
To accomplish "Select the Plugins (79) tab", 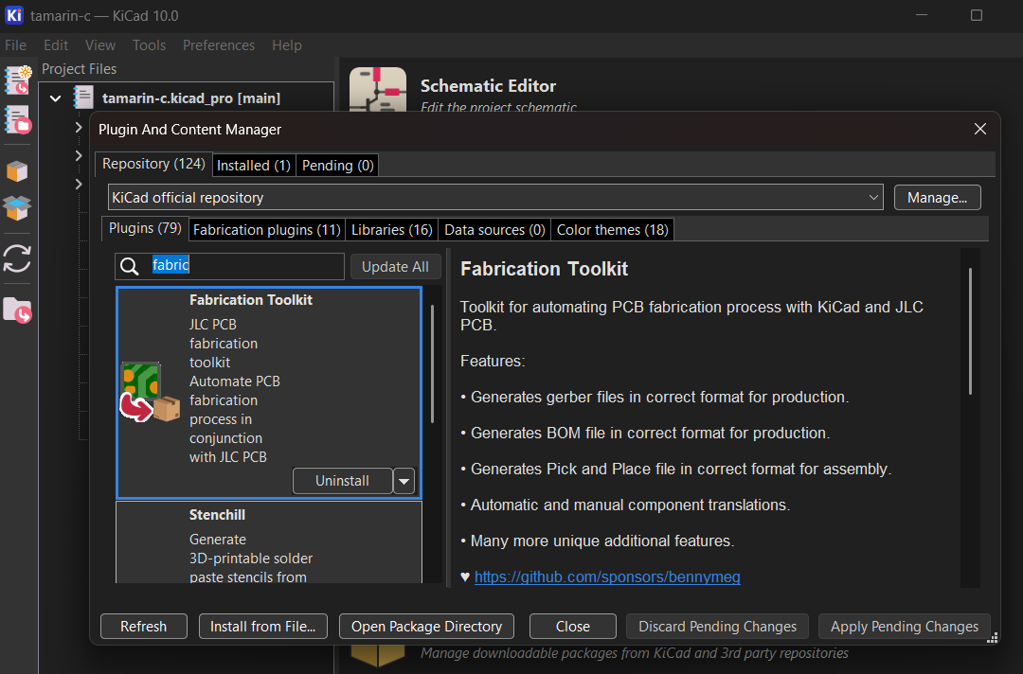I will pyautogui.click(x=145, y=228).
